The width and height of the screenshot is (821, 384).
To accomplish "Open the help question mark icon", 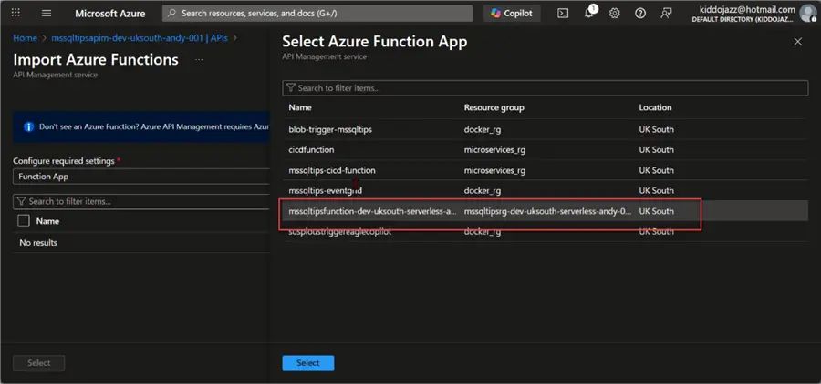I will tap(640, 14).
